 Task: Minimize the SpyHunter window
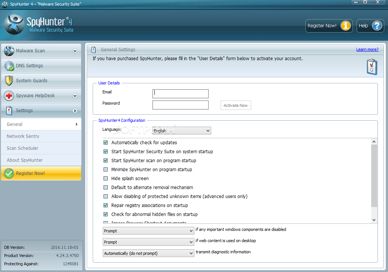(x=356, y=2)
